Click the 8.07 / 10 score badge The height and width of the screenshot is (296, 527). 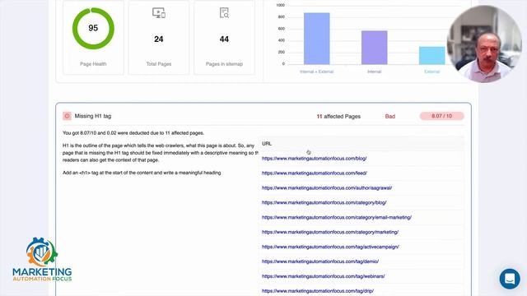point(441,116)
